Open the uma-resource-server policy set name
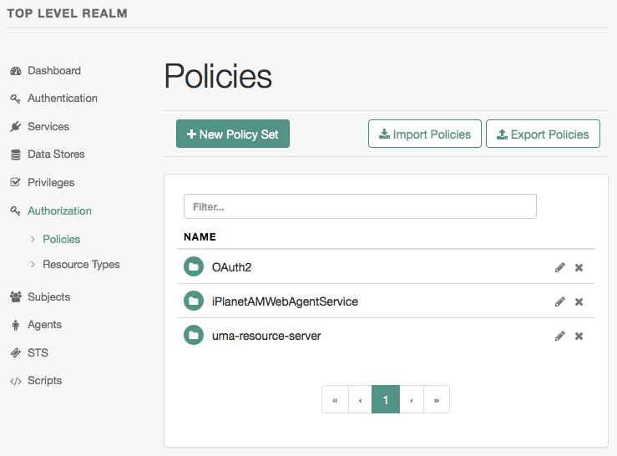This screenshot has height=456, width=617. pos(266,336)
